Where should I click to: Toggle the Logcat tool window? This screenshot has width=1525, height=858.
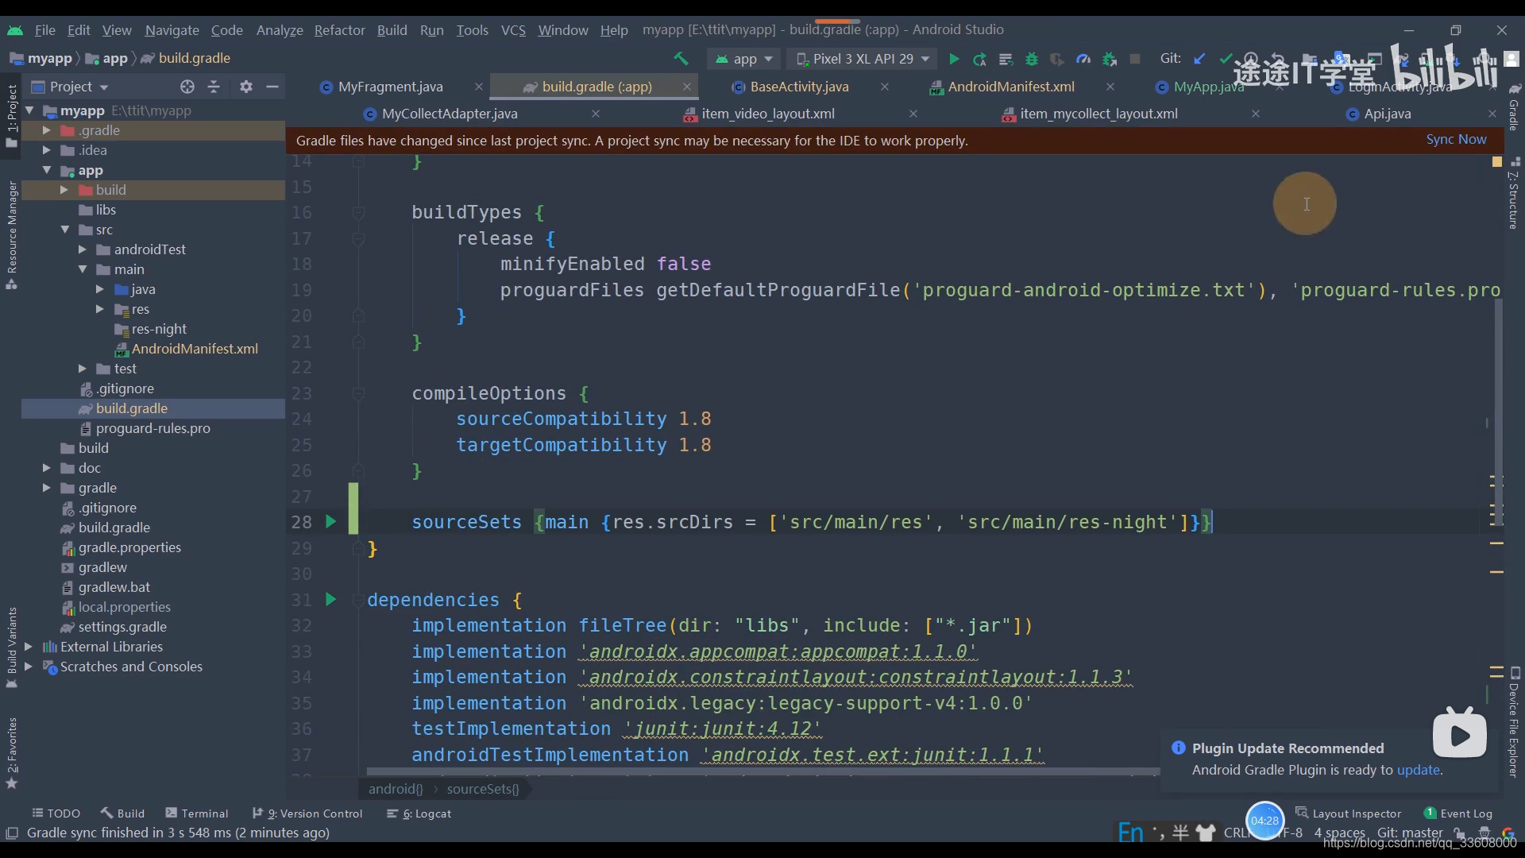[x=419, y=814]
